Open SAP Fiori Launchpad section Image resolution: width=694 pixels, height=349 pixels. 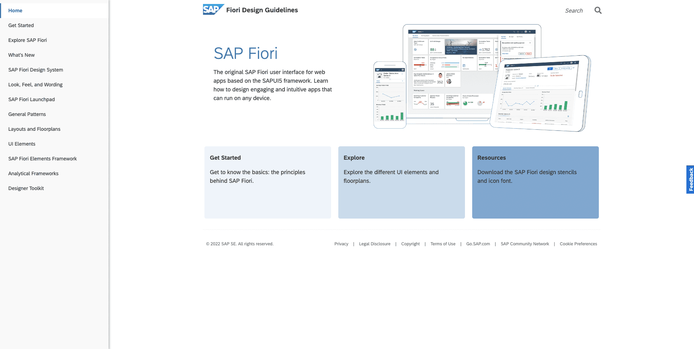(x=54, y=99)
